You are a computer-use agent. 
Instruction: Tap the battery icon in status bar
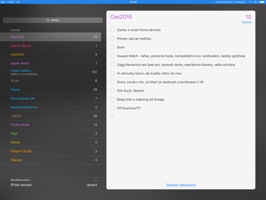tap(262, 2)
